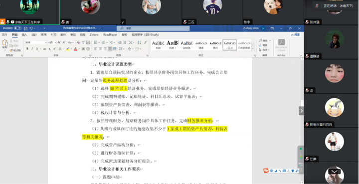The image size is (359, 184).
Task: Click the increase indent icon
Action: point(125,42)
